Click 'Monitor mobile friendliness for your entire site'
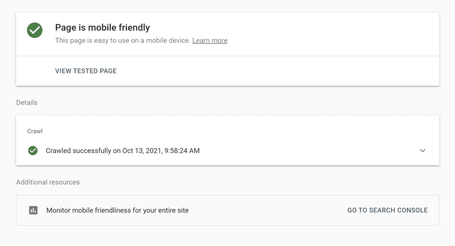 click(x=117, y=210)
